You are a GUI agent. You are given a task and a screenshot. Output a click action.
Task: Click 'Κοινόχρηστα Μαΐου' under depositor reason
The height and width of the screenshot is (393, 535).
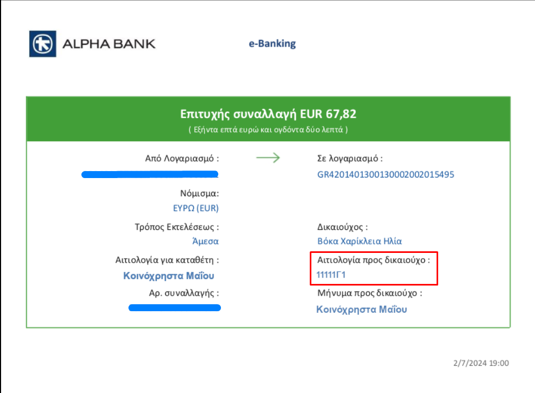[x=169, y=276]
